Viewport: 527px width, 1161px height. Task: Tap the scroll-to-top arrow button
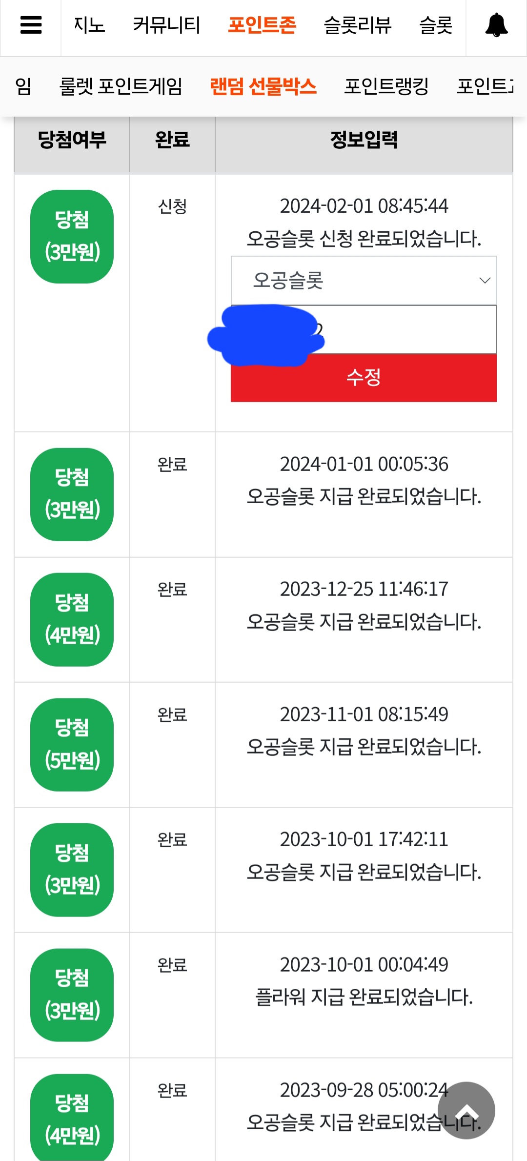(466, 1110)
